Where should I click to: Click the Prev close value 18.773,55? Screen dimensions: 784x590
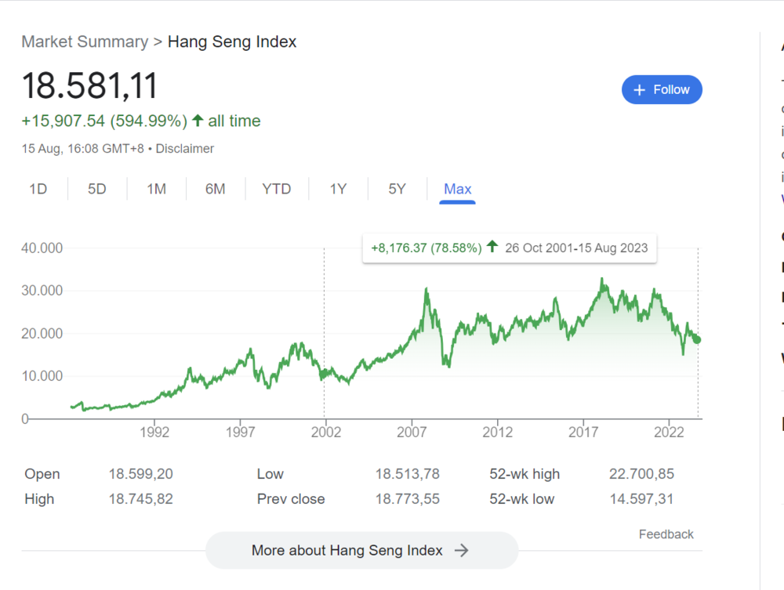click(408, 499)
